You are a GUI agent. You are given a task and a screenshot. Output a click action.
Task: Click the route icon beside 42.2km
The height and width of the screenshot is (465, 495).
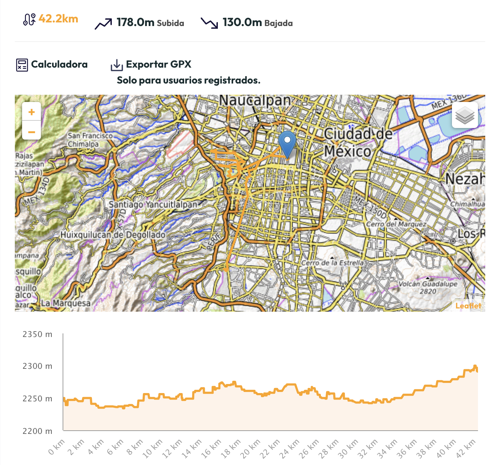(29, 20)
